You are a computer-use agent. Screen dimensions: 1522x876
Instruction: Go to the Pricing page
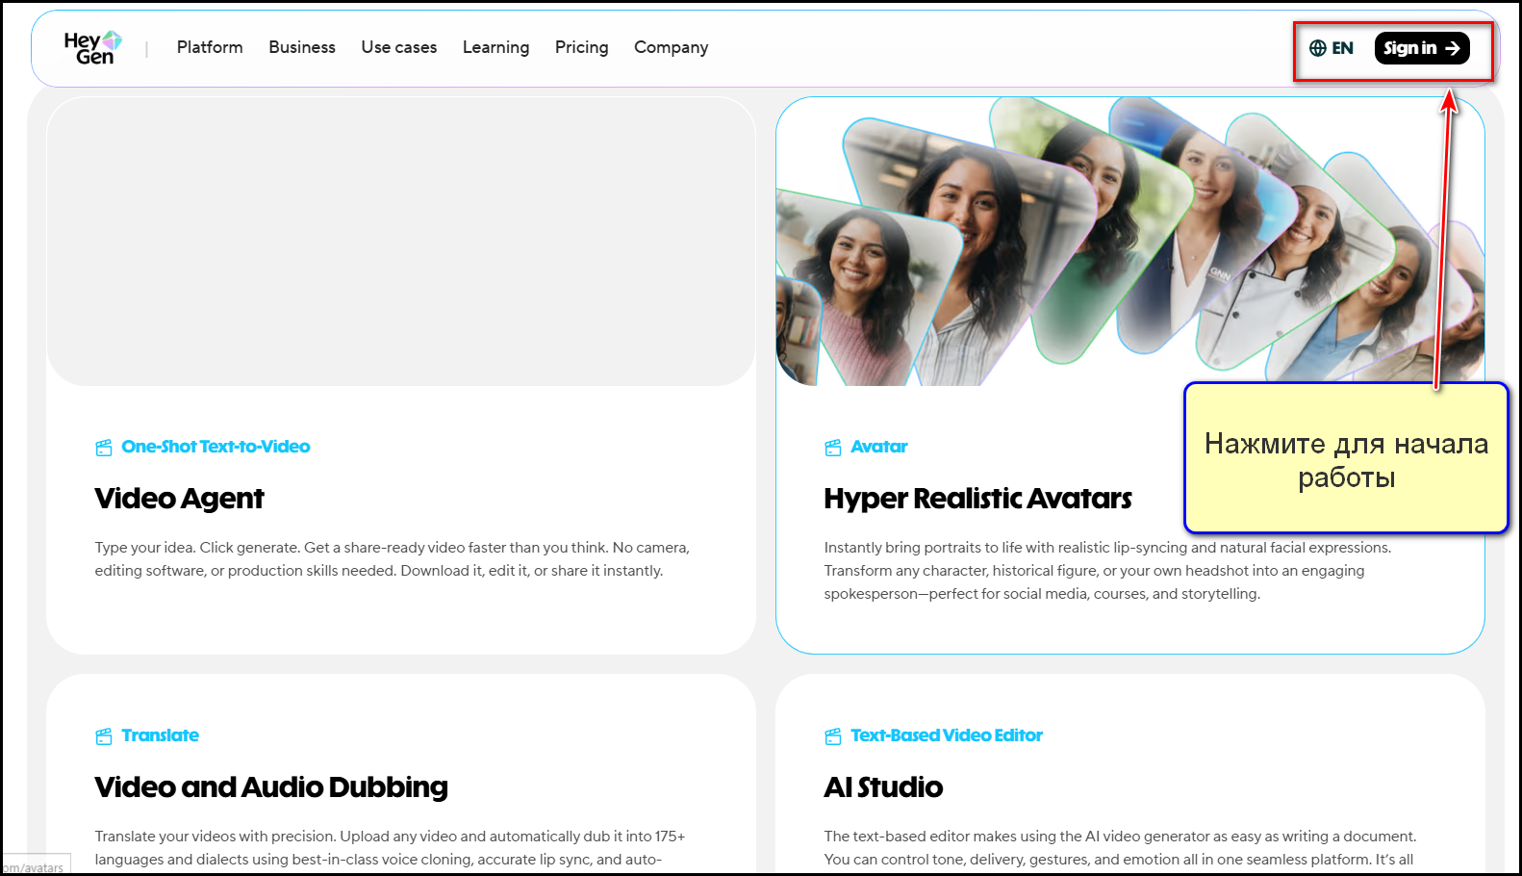(x=581, y=47)
